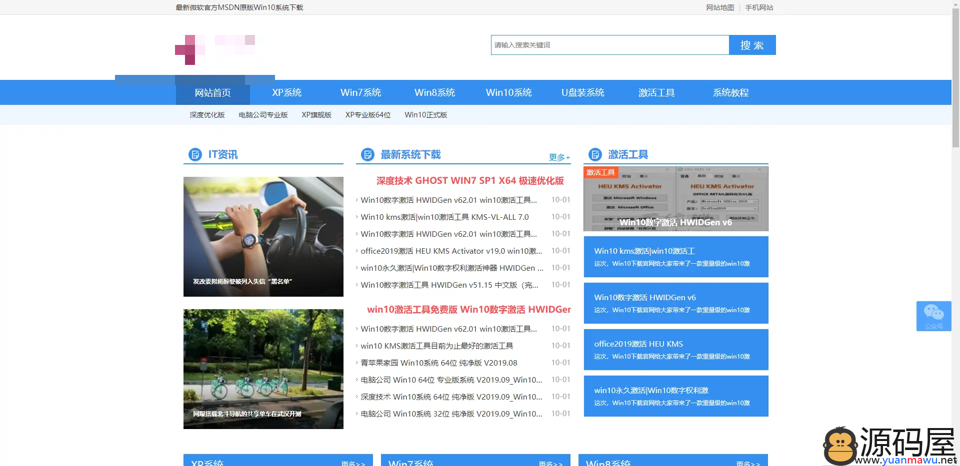Go to U盘装系统 navigation item
Viewport: 960px width, 466px height.
(x=582, y=93)
